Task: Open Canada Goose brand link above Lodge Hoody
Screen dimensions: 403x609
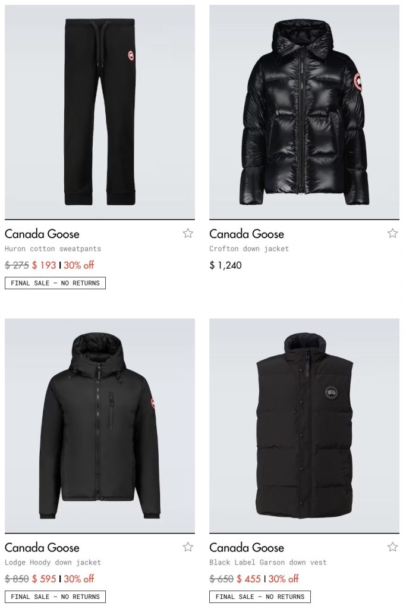Action: click(x=42, y=548)
